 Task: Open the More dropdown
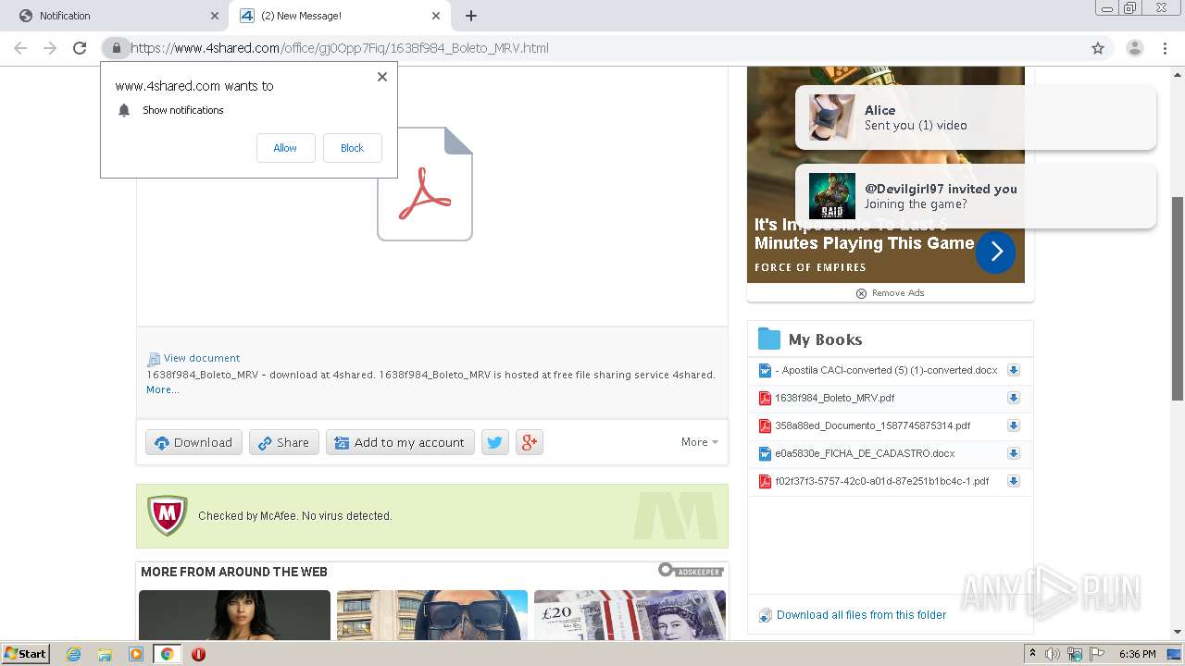699,442
